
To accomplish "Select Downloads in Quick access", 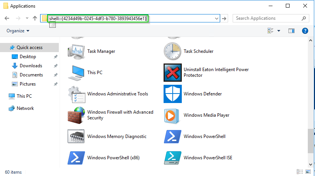I will [31, 66].
